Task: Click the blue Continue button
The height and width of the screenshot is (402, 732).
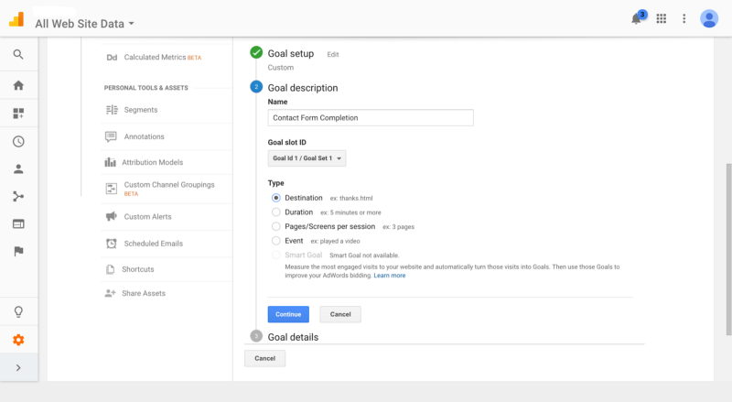Action: [287, 314]
